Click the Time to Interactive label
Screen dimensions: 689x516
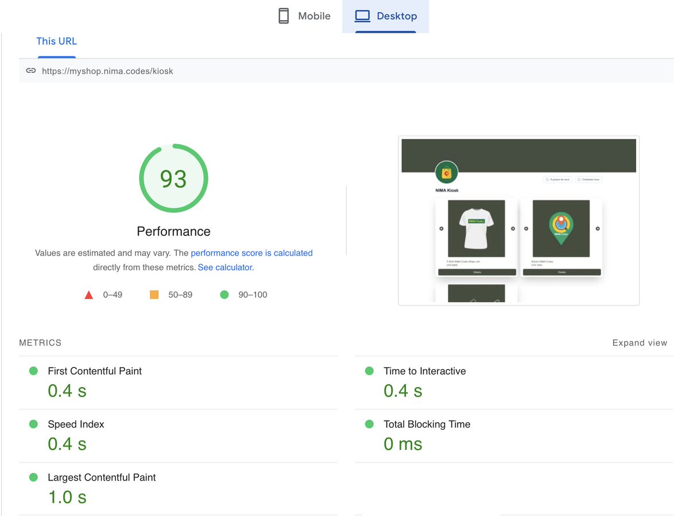(x=425, y=371)
